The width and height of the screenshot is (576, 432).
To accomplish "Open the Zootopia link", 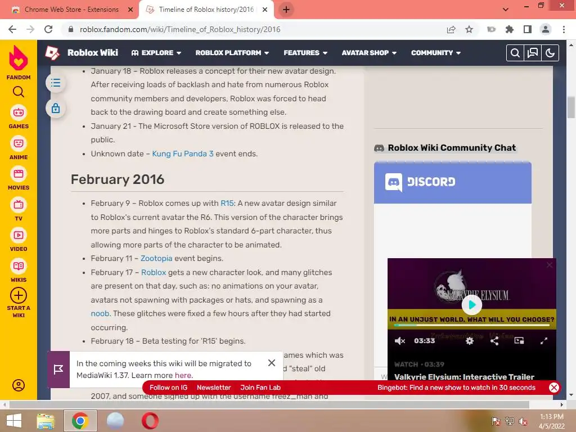I will pyautogui.click(x=156, y=258).
